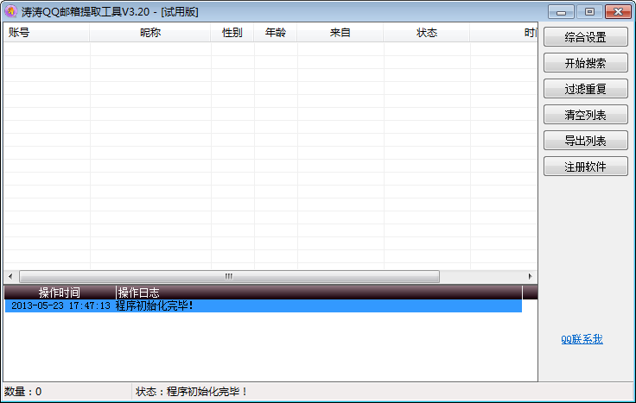This screenshot has width=636, height=403.
Task: Start searching with 开始搜索 button
Action: (585, 63)
